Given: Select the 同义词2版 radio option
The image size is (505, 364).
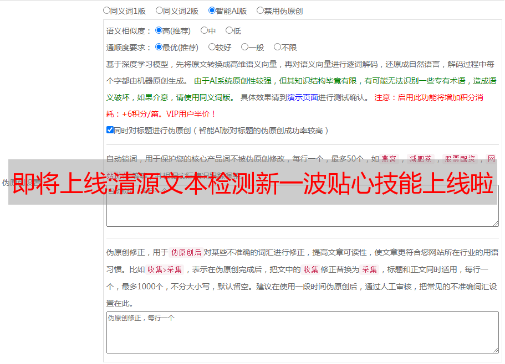Looking at the screenshot, I should pos(159,10).
